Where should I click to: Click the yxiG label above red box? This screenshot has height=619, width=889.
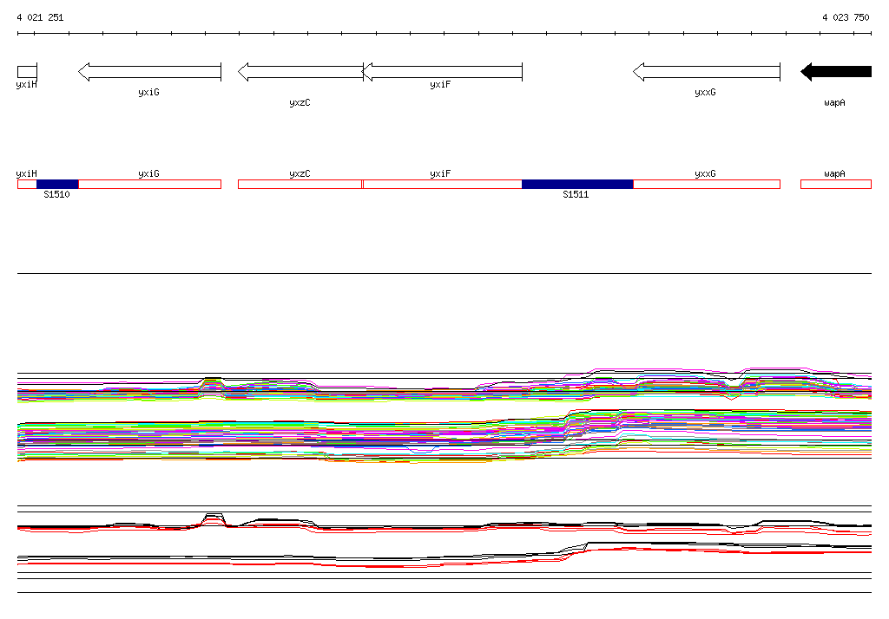click(148, 174)
